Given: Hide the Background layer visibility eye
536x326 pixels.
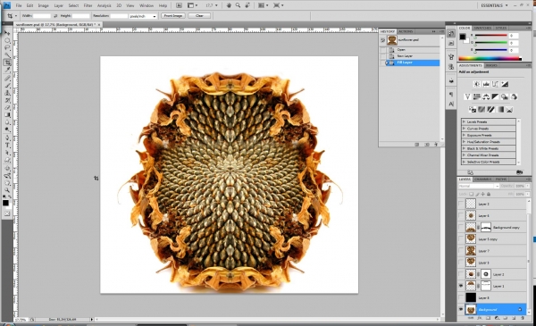Looking at the screenshot, I should pyautogui.click(x=461, y=310).
